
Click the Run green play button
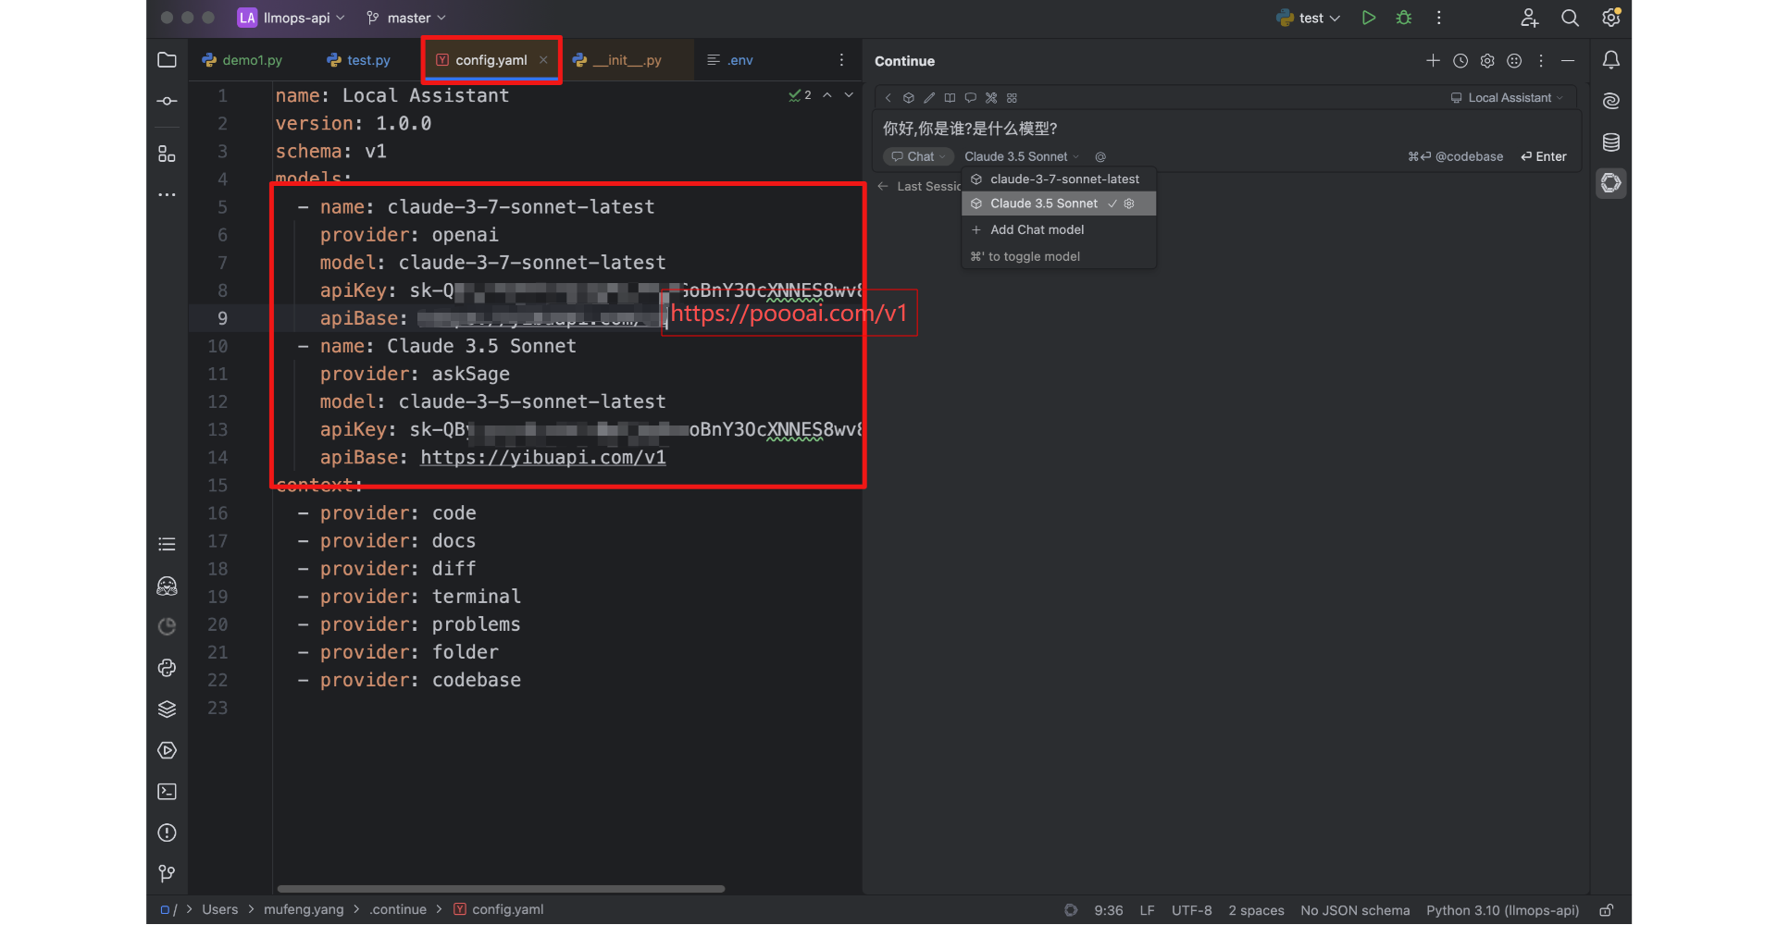tap(1368, 18)
